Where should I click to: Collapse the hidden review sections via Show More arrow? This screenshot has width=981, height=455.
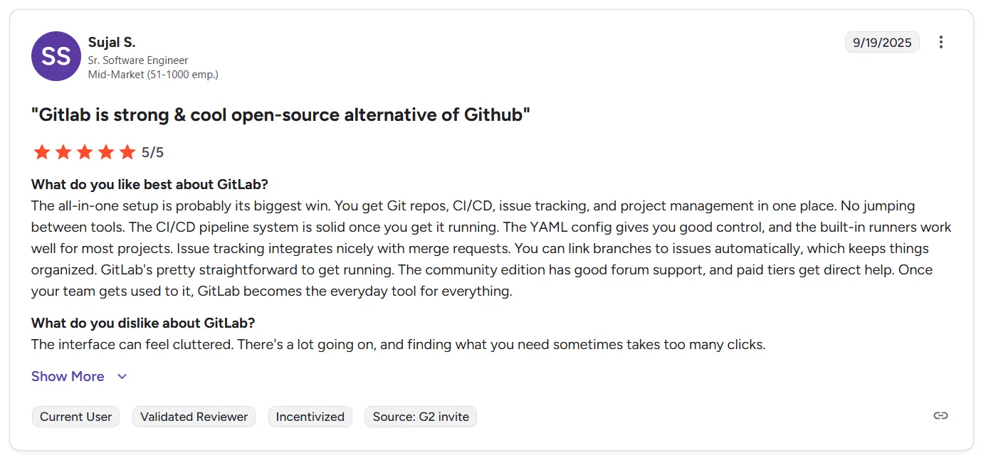click(121, 376)
